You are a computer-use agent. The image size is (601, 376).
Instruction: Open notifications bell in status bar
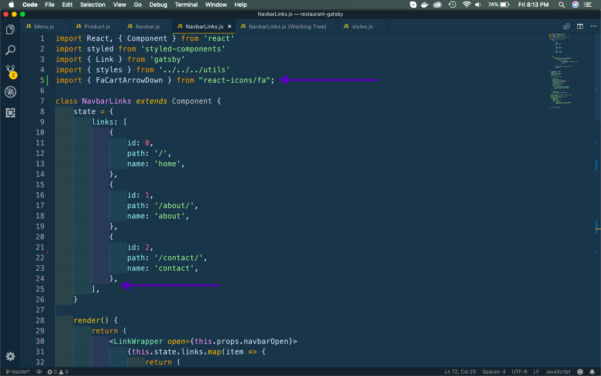click(592, 371)
